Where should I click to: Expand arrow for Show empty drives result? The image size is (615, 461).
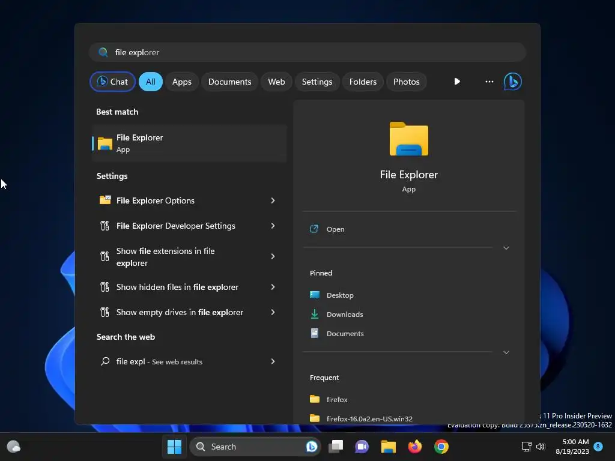pyautogui.click(x=273, y=312)
